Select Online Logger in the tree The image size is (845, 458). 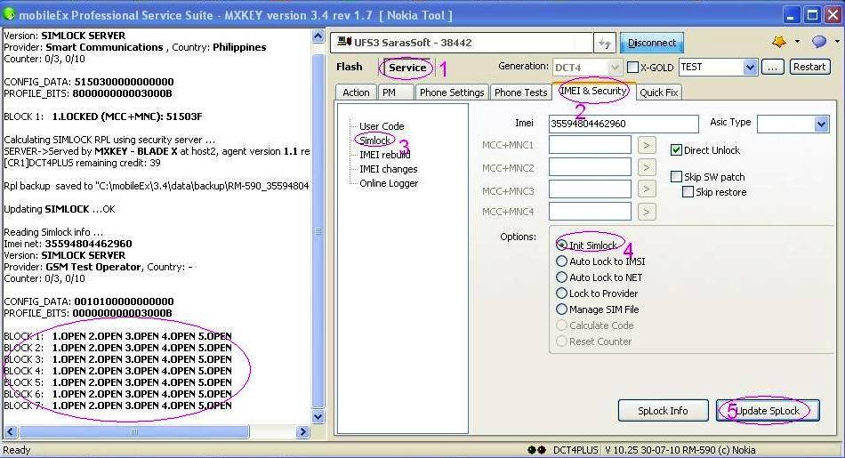pyautogui.click(x=389, y=183)
